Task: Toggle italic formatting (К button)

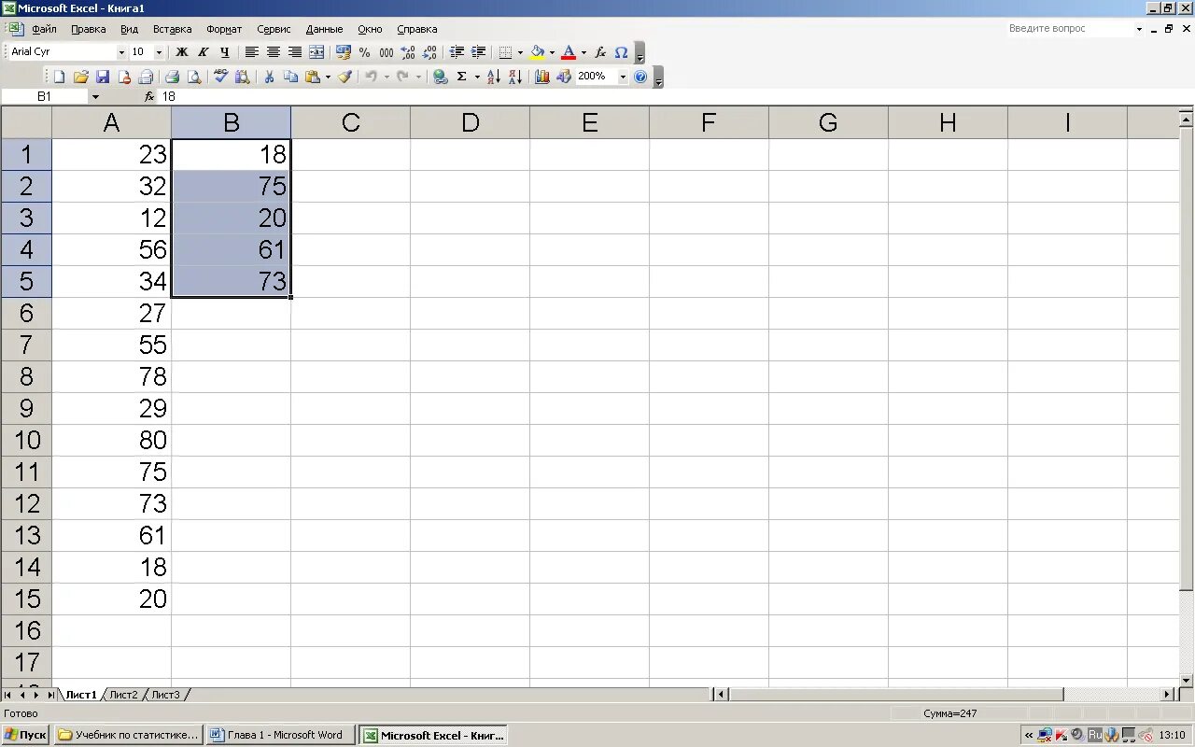Action: [x=203, y=52]
